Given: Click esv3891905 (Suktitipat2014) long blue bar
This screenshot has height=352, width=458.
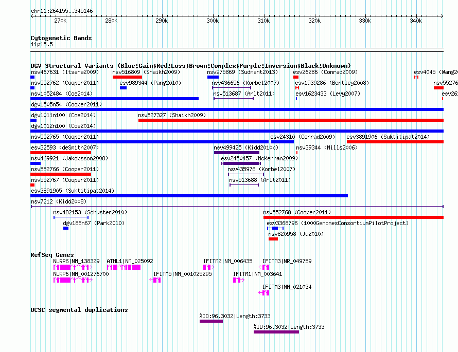Looking at the screenshot, I should click(x=189, y=196).
